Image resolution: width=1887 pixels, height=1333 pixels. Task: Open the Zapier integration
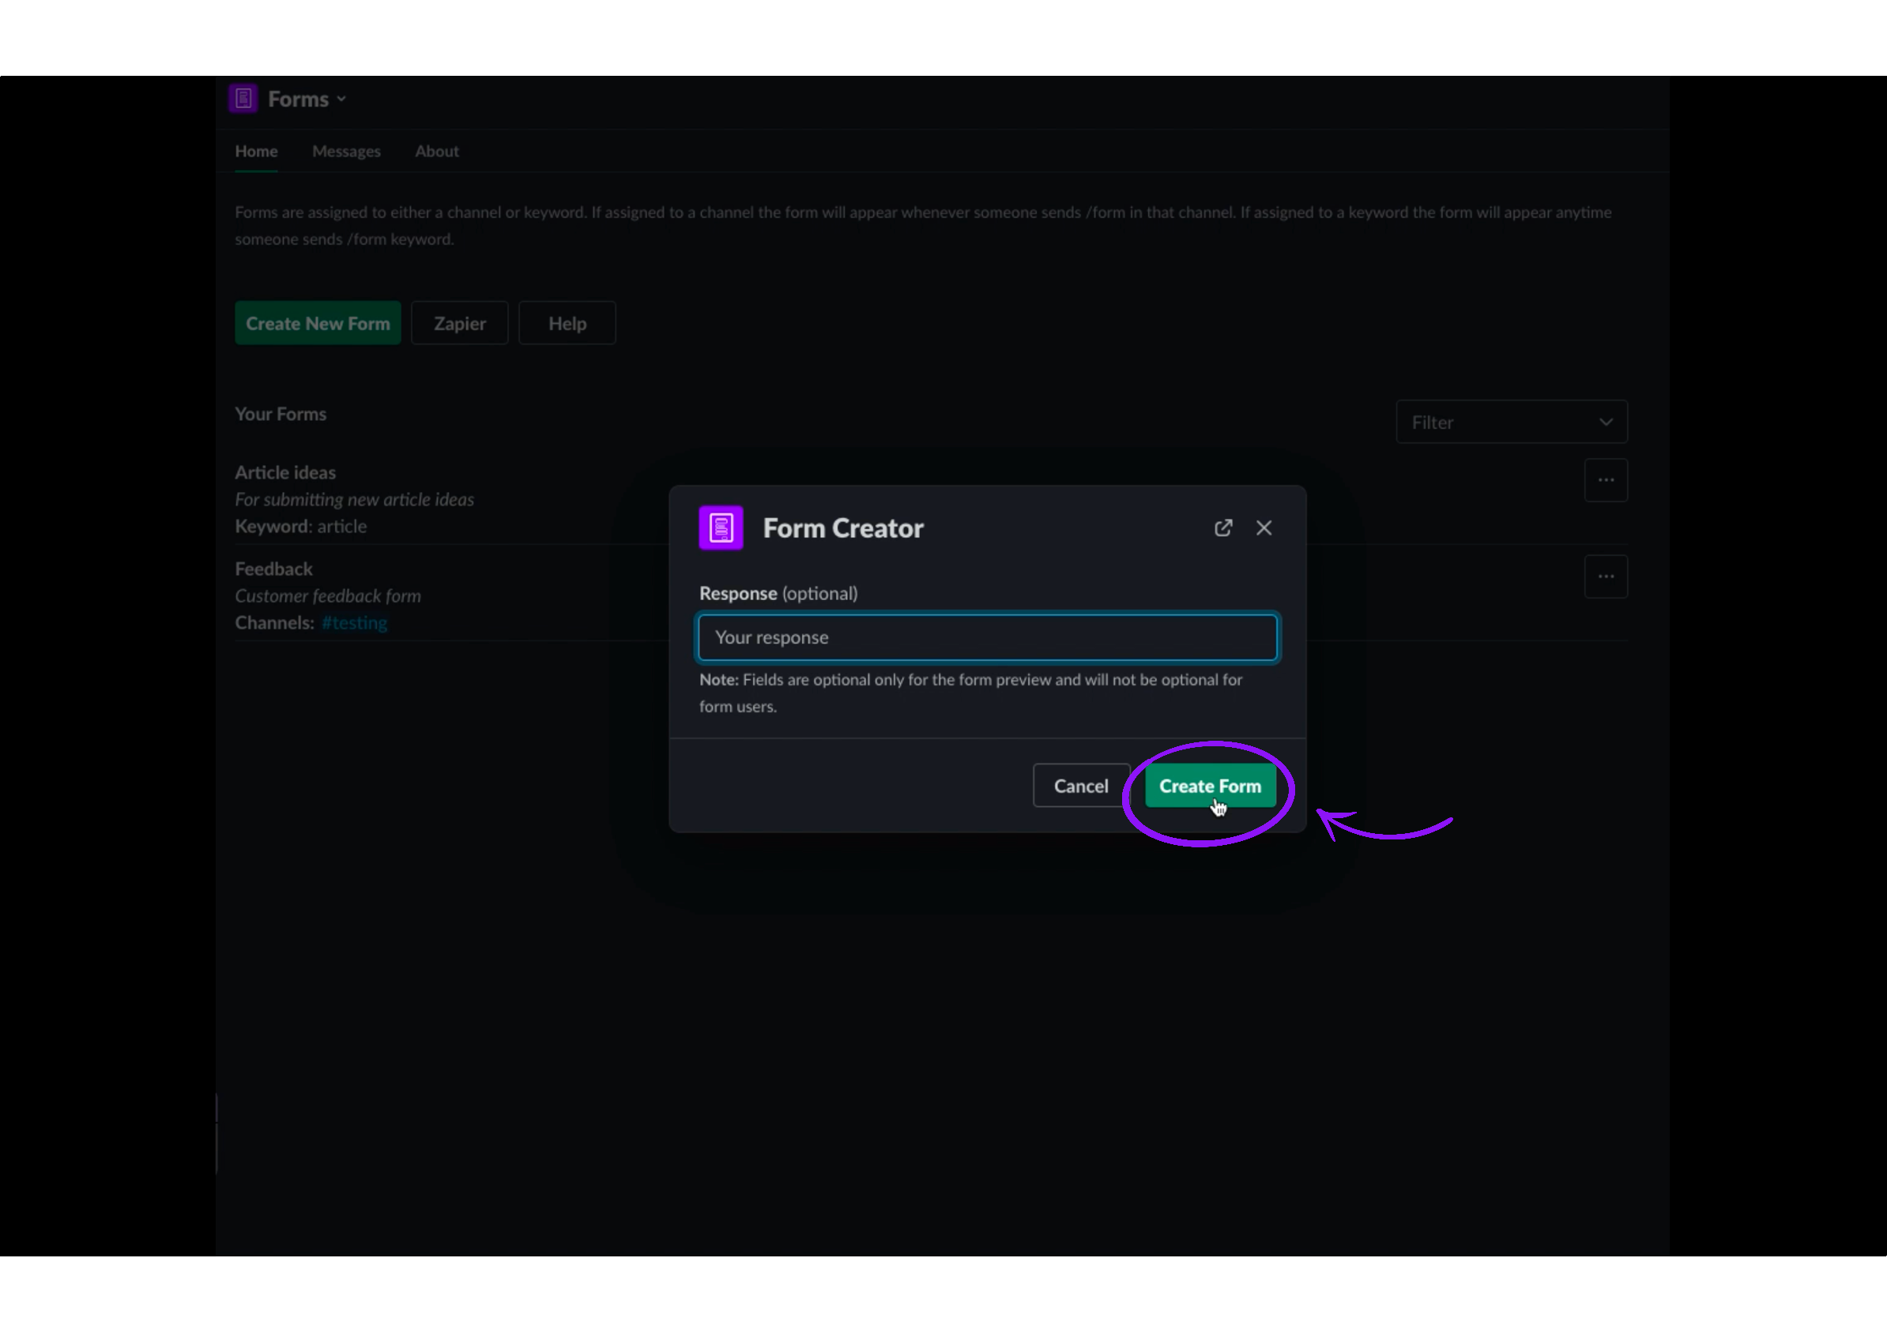(x=458, y=322)
